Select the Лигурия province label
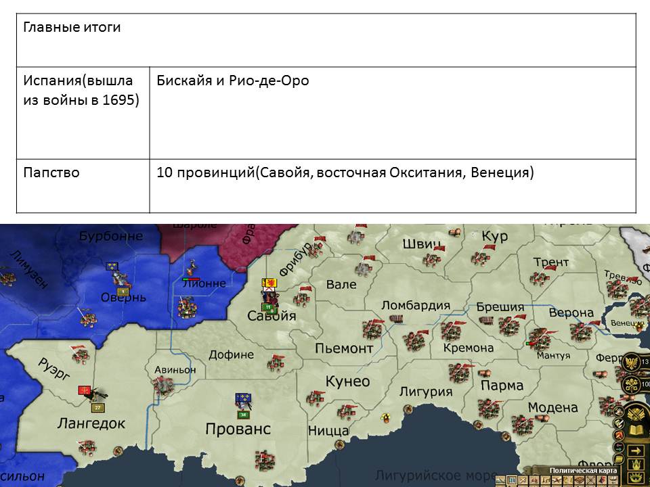Viewport: 650px width, 487px height. coord(426,392)
